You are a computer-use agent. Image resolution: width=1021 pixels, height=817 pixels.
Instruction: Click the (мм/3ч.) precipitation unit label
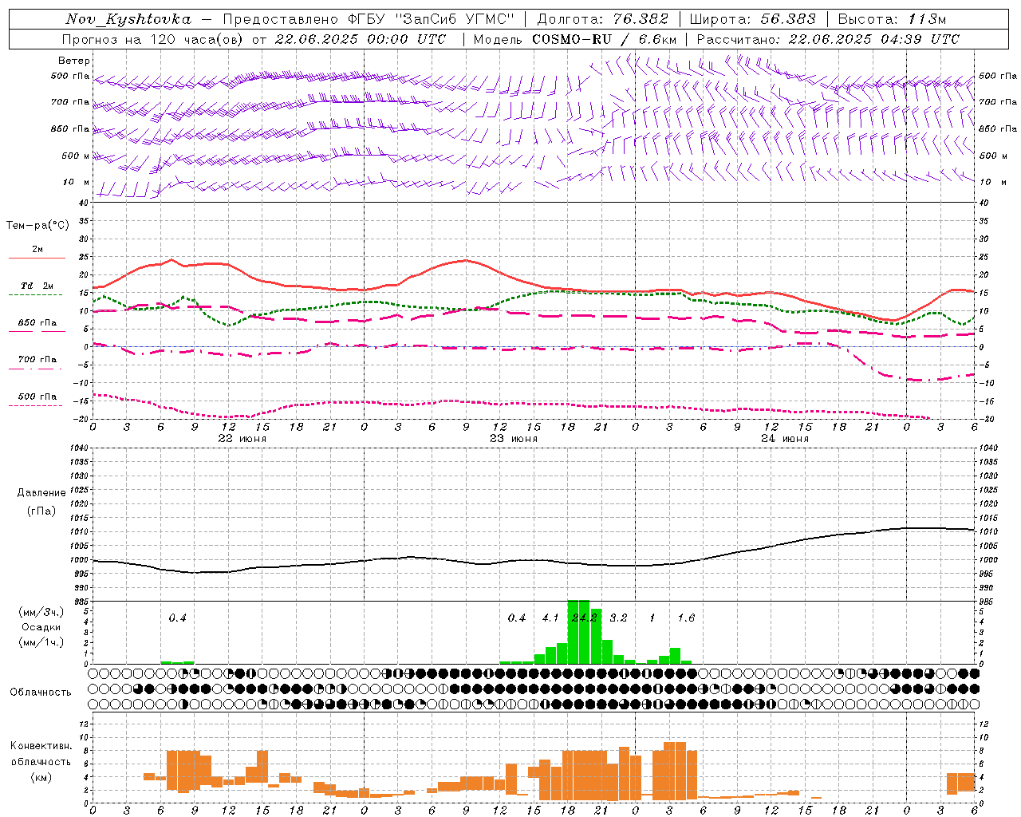click(x=41, y=612)
